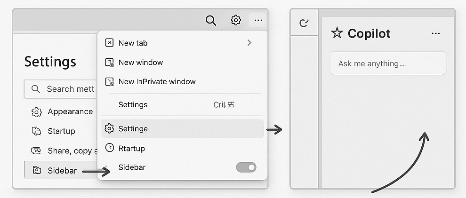Click the small chevron beside Sidebar menu entry
The width and height of the screenshot is (466, 198).
106,167
